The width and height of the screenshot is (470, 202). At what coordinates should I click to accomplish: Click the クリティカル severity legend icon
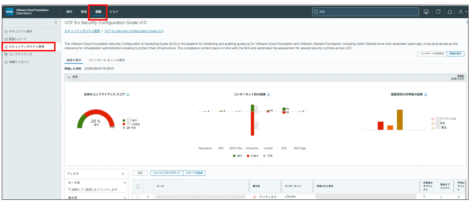[x=433, y=119]
